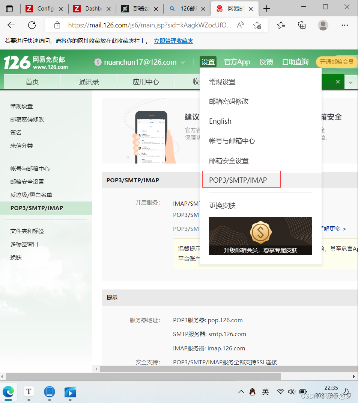Add page to favorites star icon
This screenshot has height=403, width=358.
pyautogui.click(x=257, y=25)
